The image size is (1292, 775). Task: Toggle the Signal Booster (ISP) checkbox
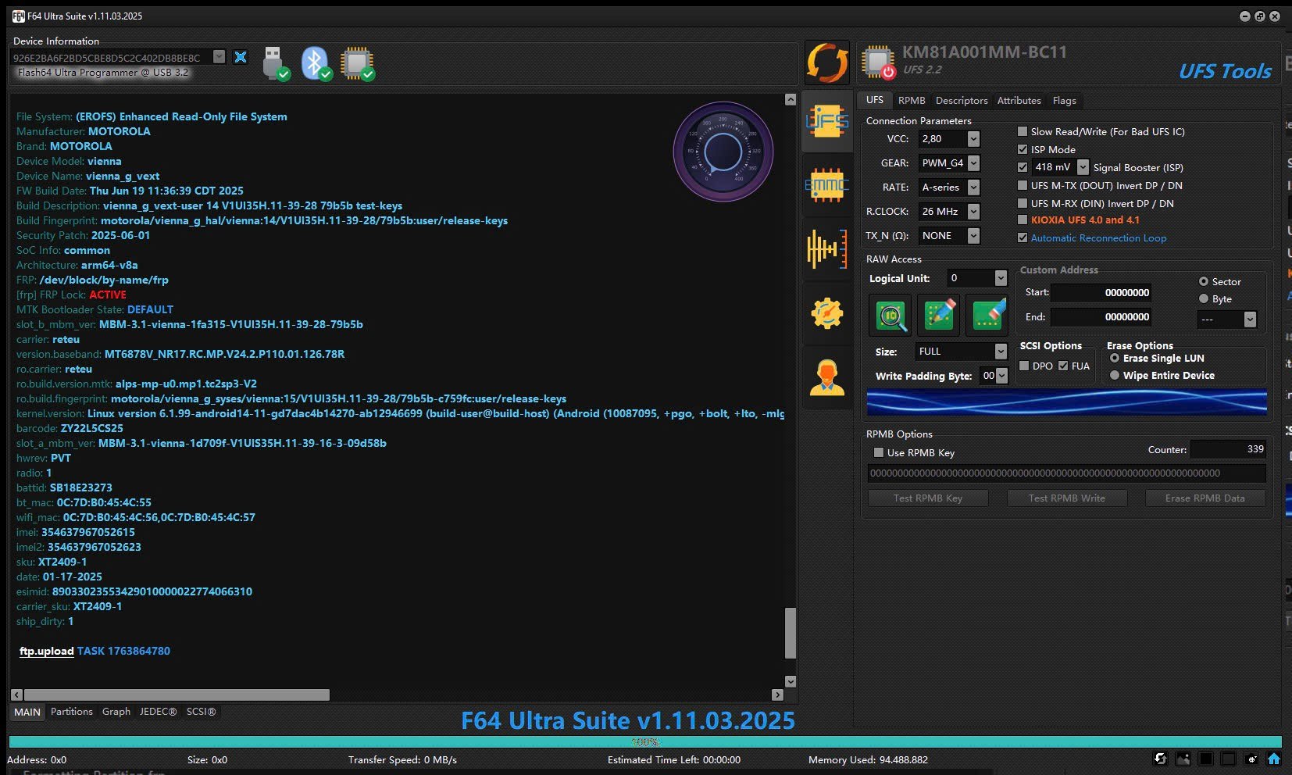(1023, 167)
